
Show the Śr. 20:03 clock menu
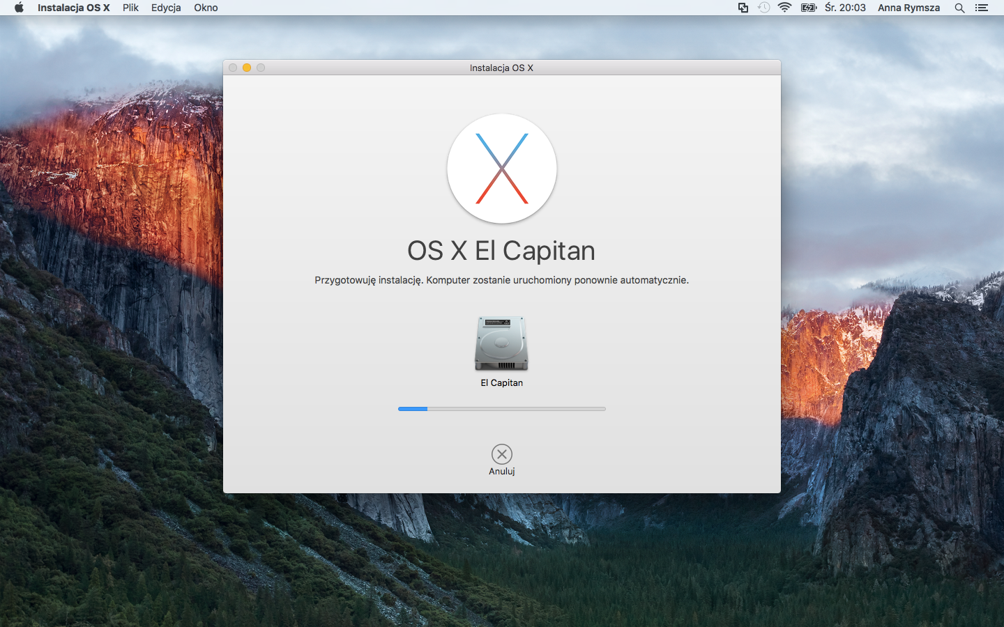[x=845, y=8]
